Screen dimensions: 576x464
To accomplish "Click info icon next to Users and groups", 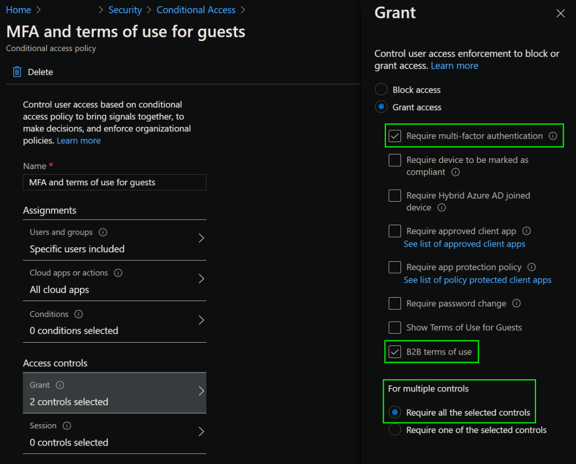I will coord(103,232).
